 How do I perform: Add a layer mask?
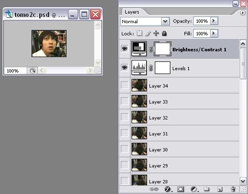point(181,189)
